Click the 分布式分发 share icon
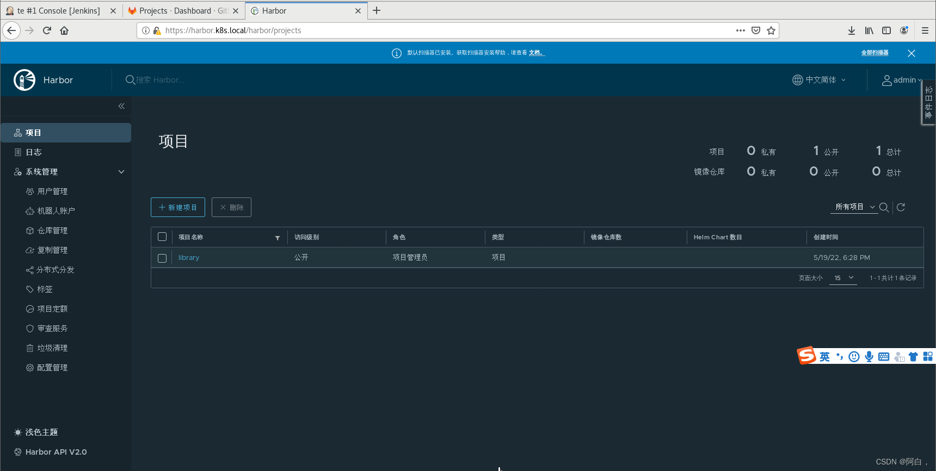The image size is (936, 471). click(x=30, y=270)
